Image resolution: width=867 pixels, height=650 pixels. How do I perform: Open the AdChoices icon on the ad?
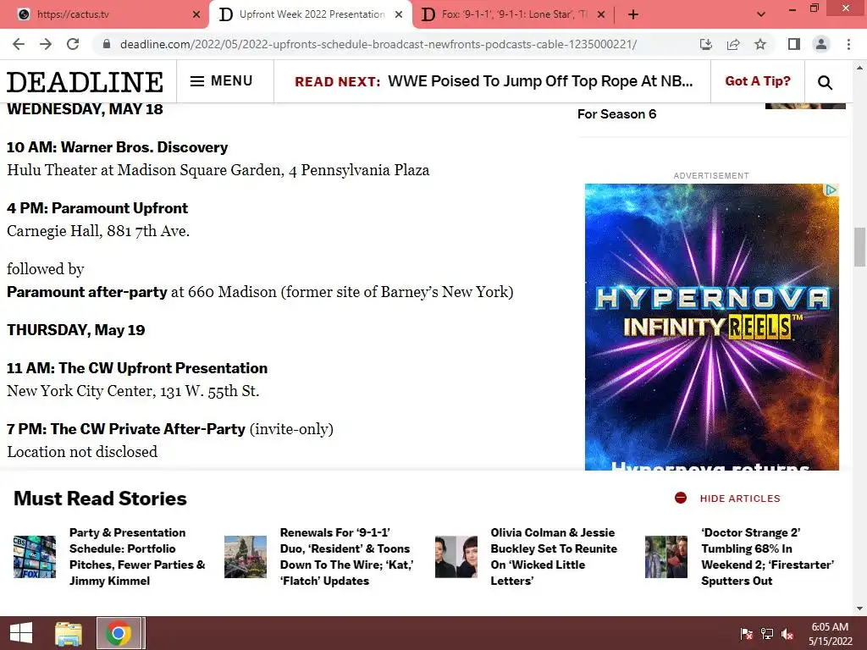pyautogui.click(x=831, y=190)
